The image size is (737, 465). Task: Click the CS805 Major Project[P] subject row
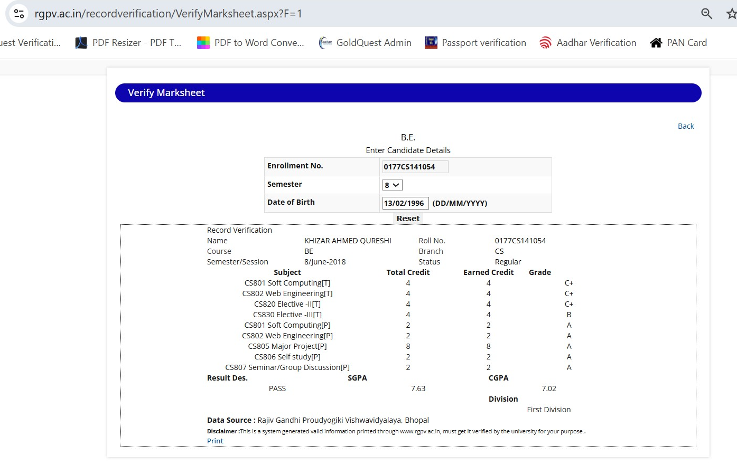(x=287, y=346)
